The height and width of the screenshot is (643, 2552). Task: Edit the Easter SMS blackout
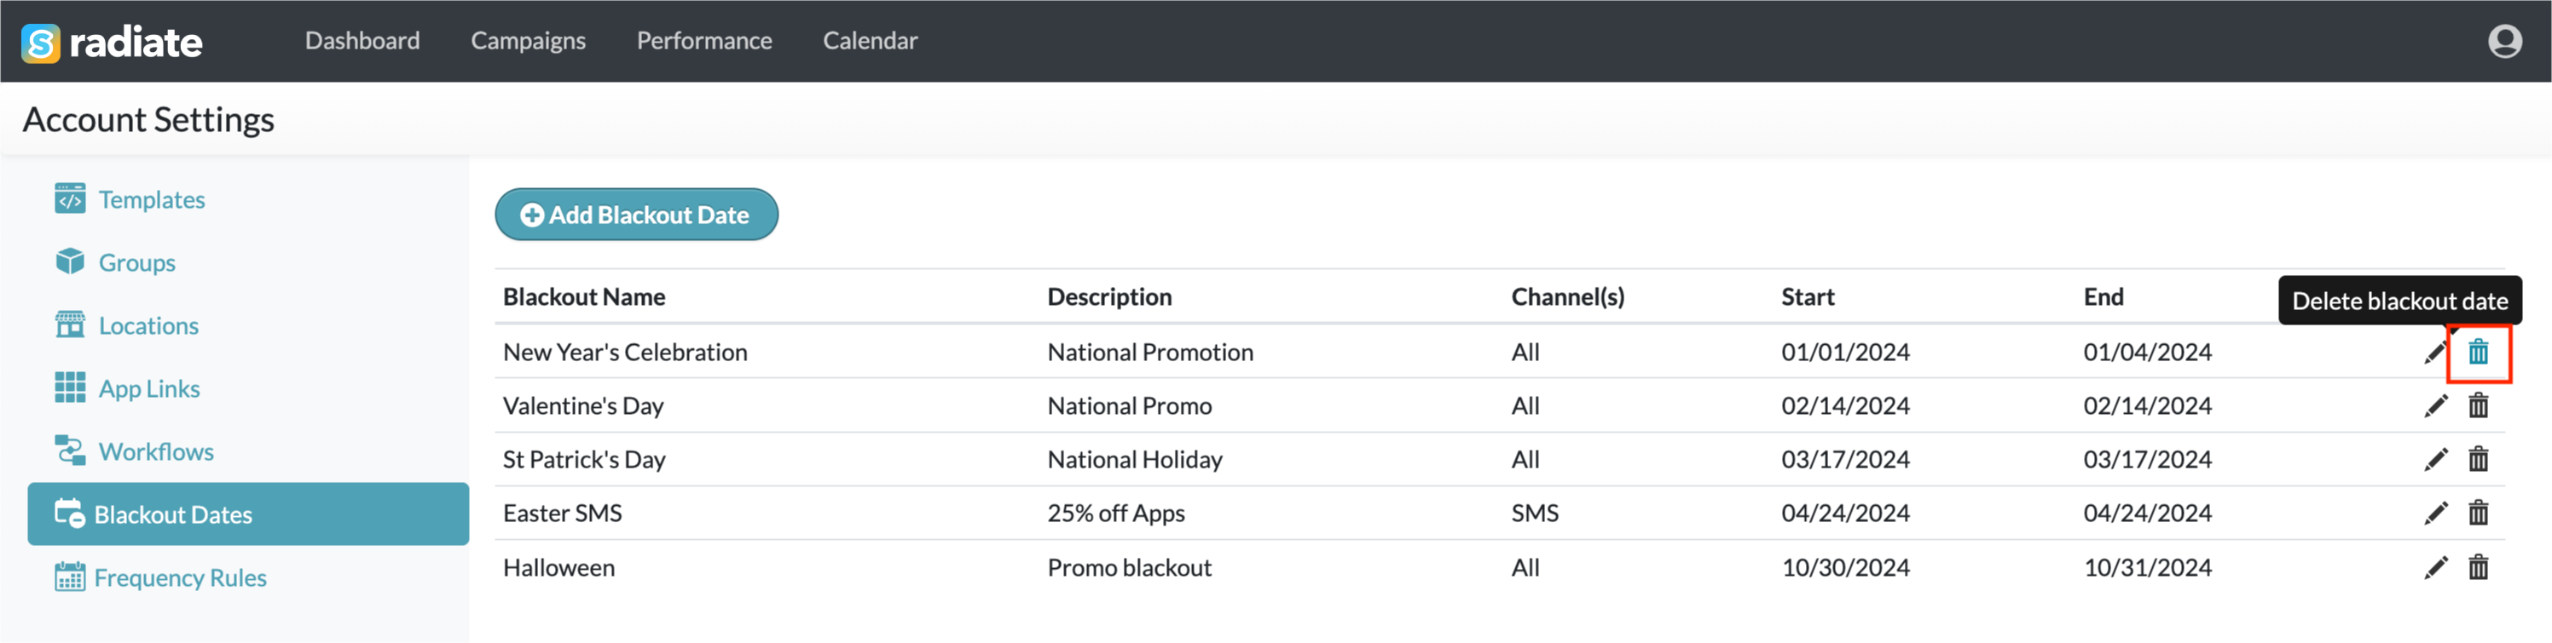[x=2435, y=513]
